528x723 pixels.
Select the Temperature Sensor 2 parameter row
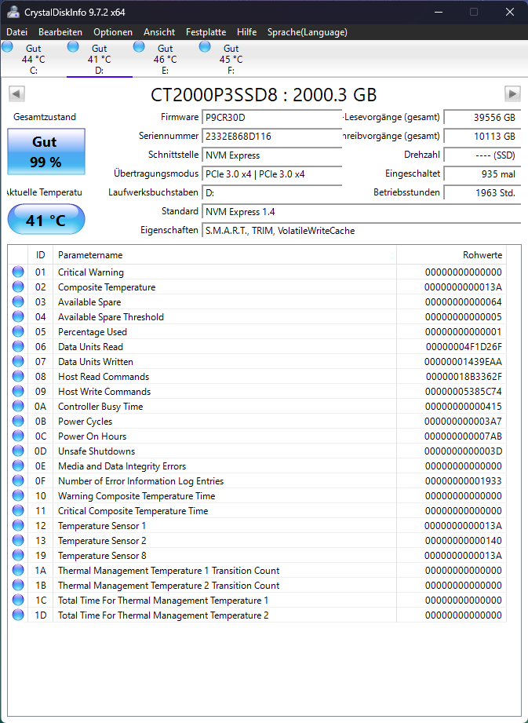[x=257, y=540]
